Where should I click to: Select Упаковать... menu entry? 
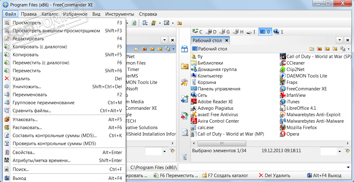pyautogui.click(x=63, y=120)
